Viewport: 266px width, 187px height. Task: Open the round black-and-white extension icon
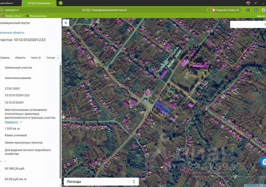[256, 10]
